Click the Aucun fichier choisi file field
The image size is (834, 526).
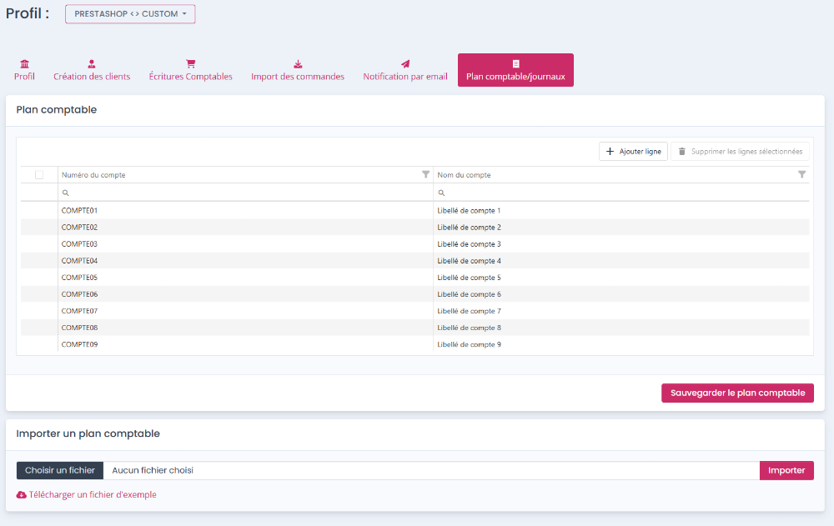pyautogui.click(x=431, y=470)
